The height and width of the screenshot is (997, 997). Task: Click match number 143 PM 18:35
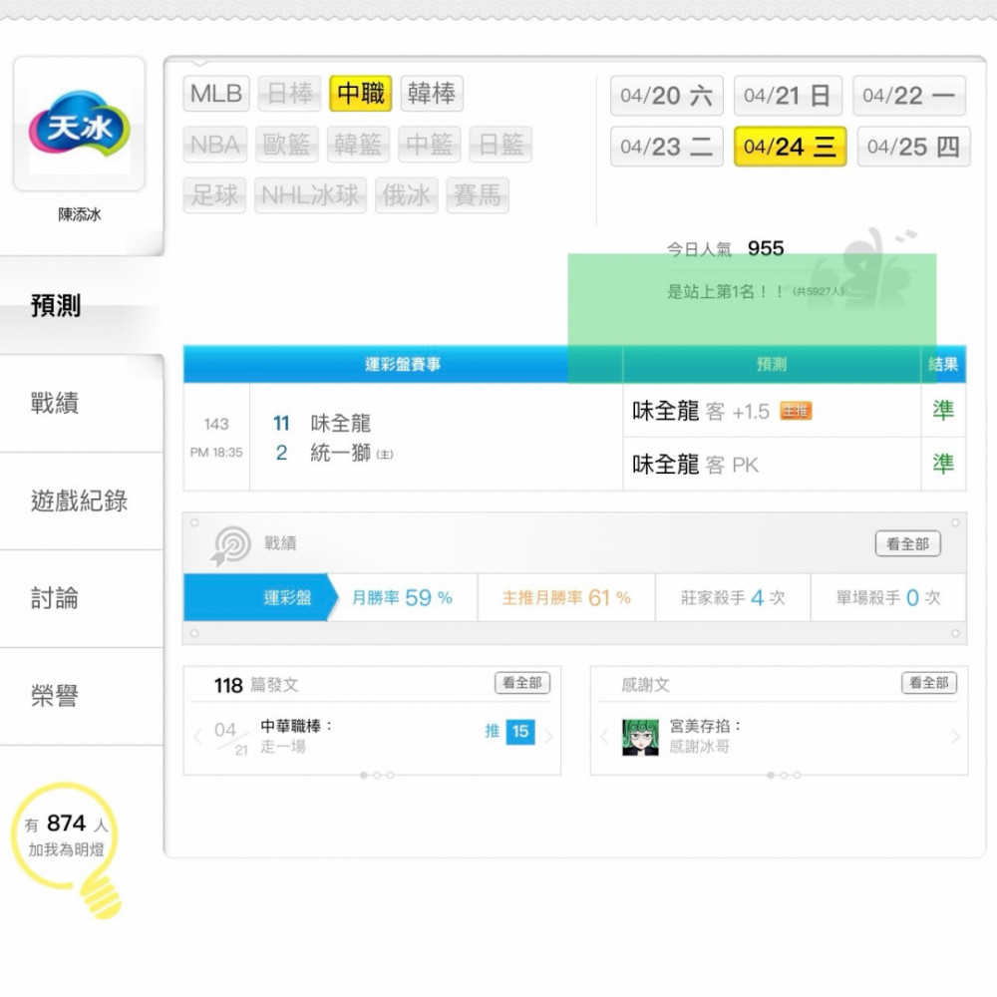coord(216,438)
